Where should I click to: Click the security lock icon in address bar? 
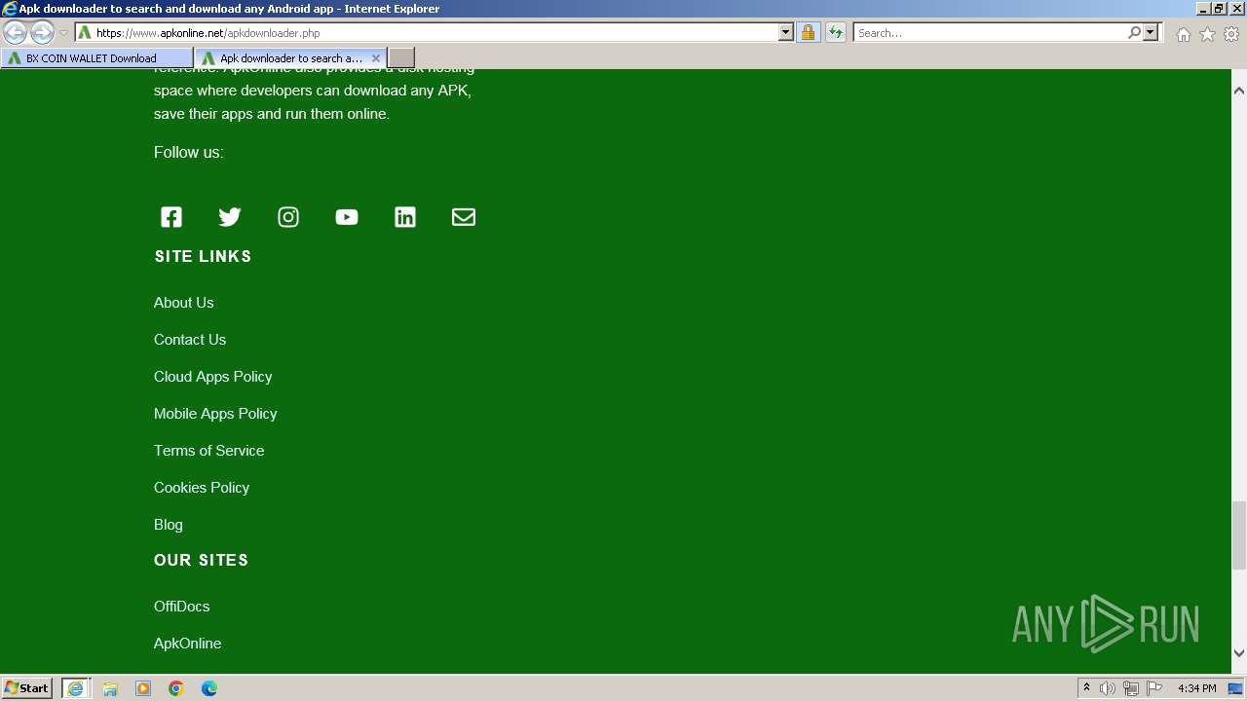tap(808, 32)
